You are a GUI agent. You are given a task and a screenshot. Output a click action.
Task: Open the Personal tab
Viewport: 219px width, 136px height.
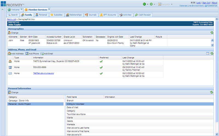tap(41, 15)
